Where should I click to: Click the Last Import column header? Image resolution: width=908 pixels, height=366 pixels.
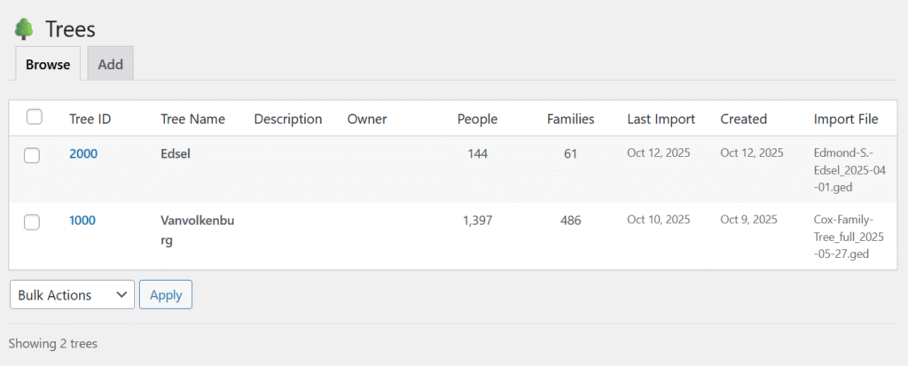(x=661, y=119)
